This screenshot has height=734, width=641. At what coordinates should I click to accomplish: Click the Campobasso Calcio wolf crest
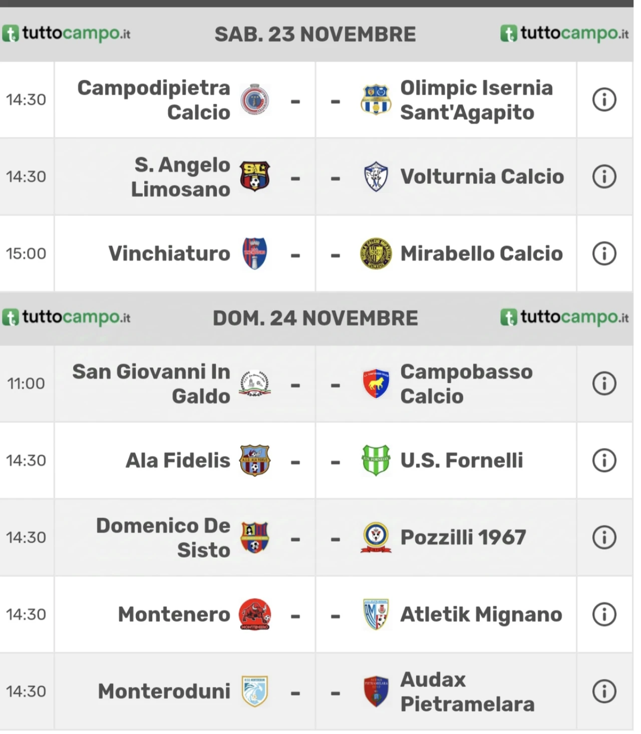coord(376,384)
